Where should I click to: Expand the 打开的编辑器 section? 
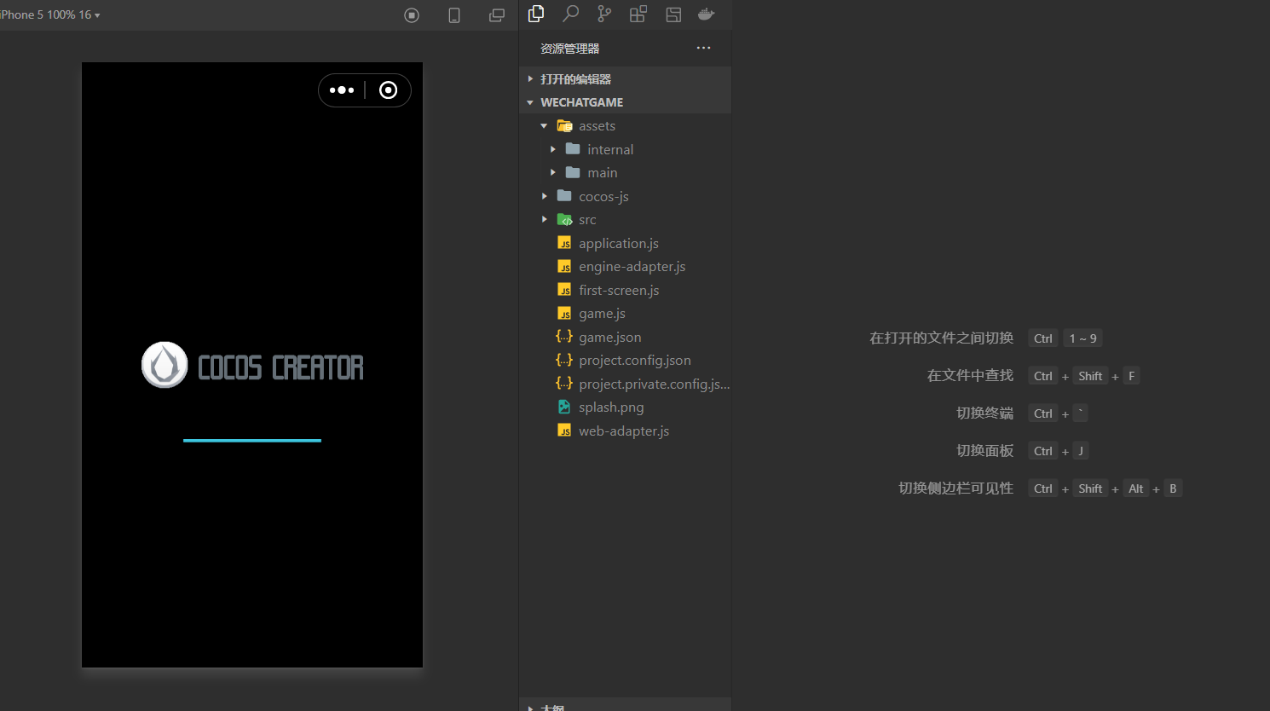point(625,78)
